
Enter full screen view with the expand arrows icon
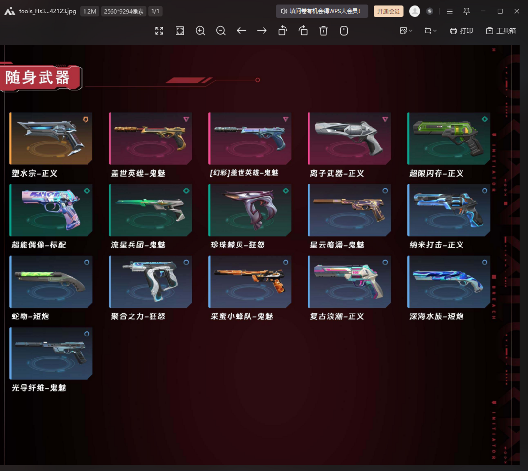159,31
